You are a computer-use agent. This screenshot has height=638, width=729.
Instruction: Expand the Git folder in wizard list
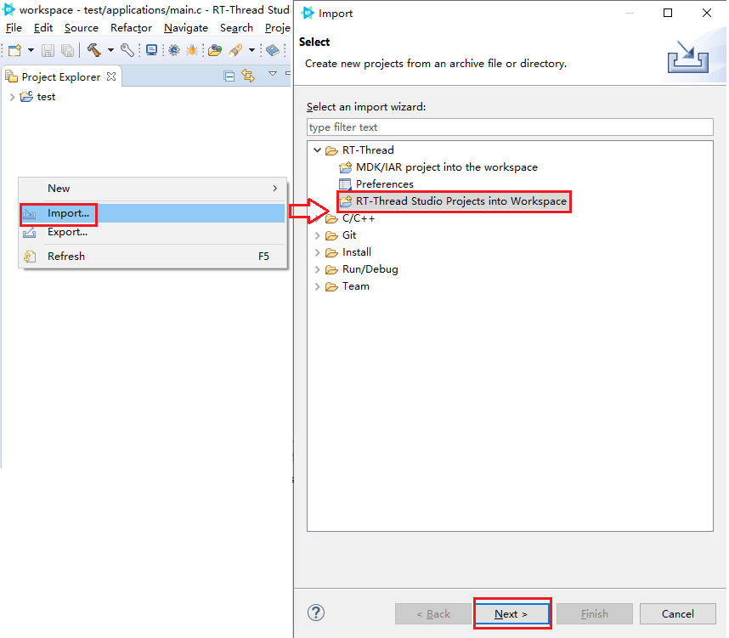click(x=318, y=235)
